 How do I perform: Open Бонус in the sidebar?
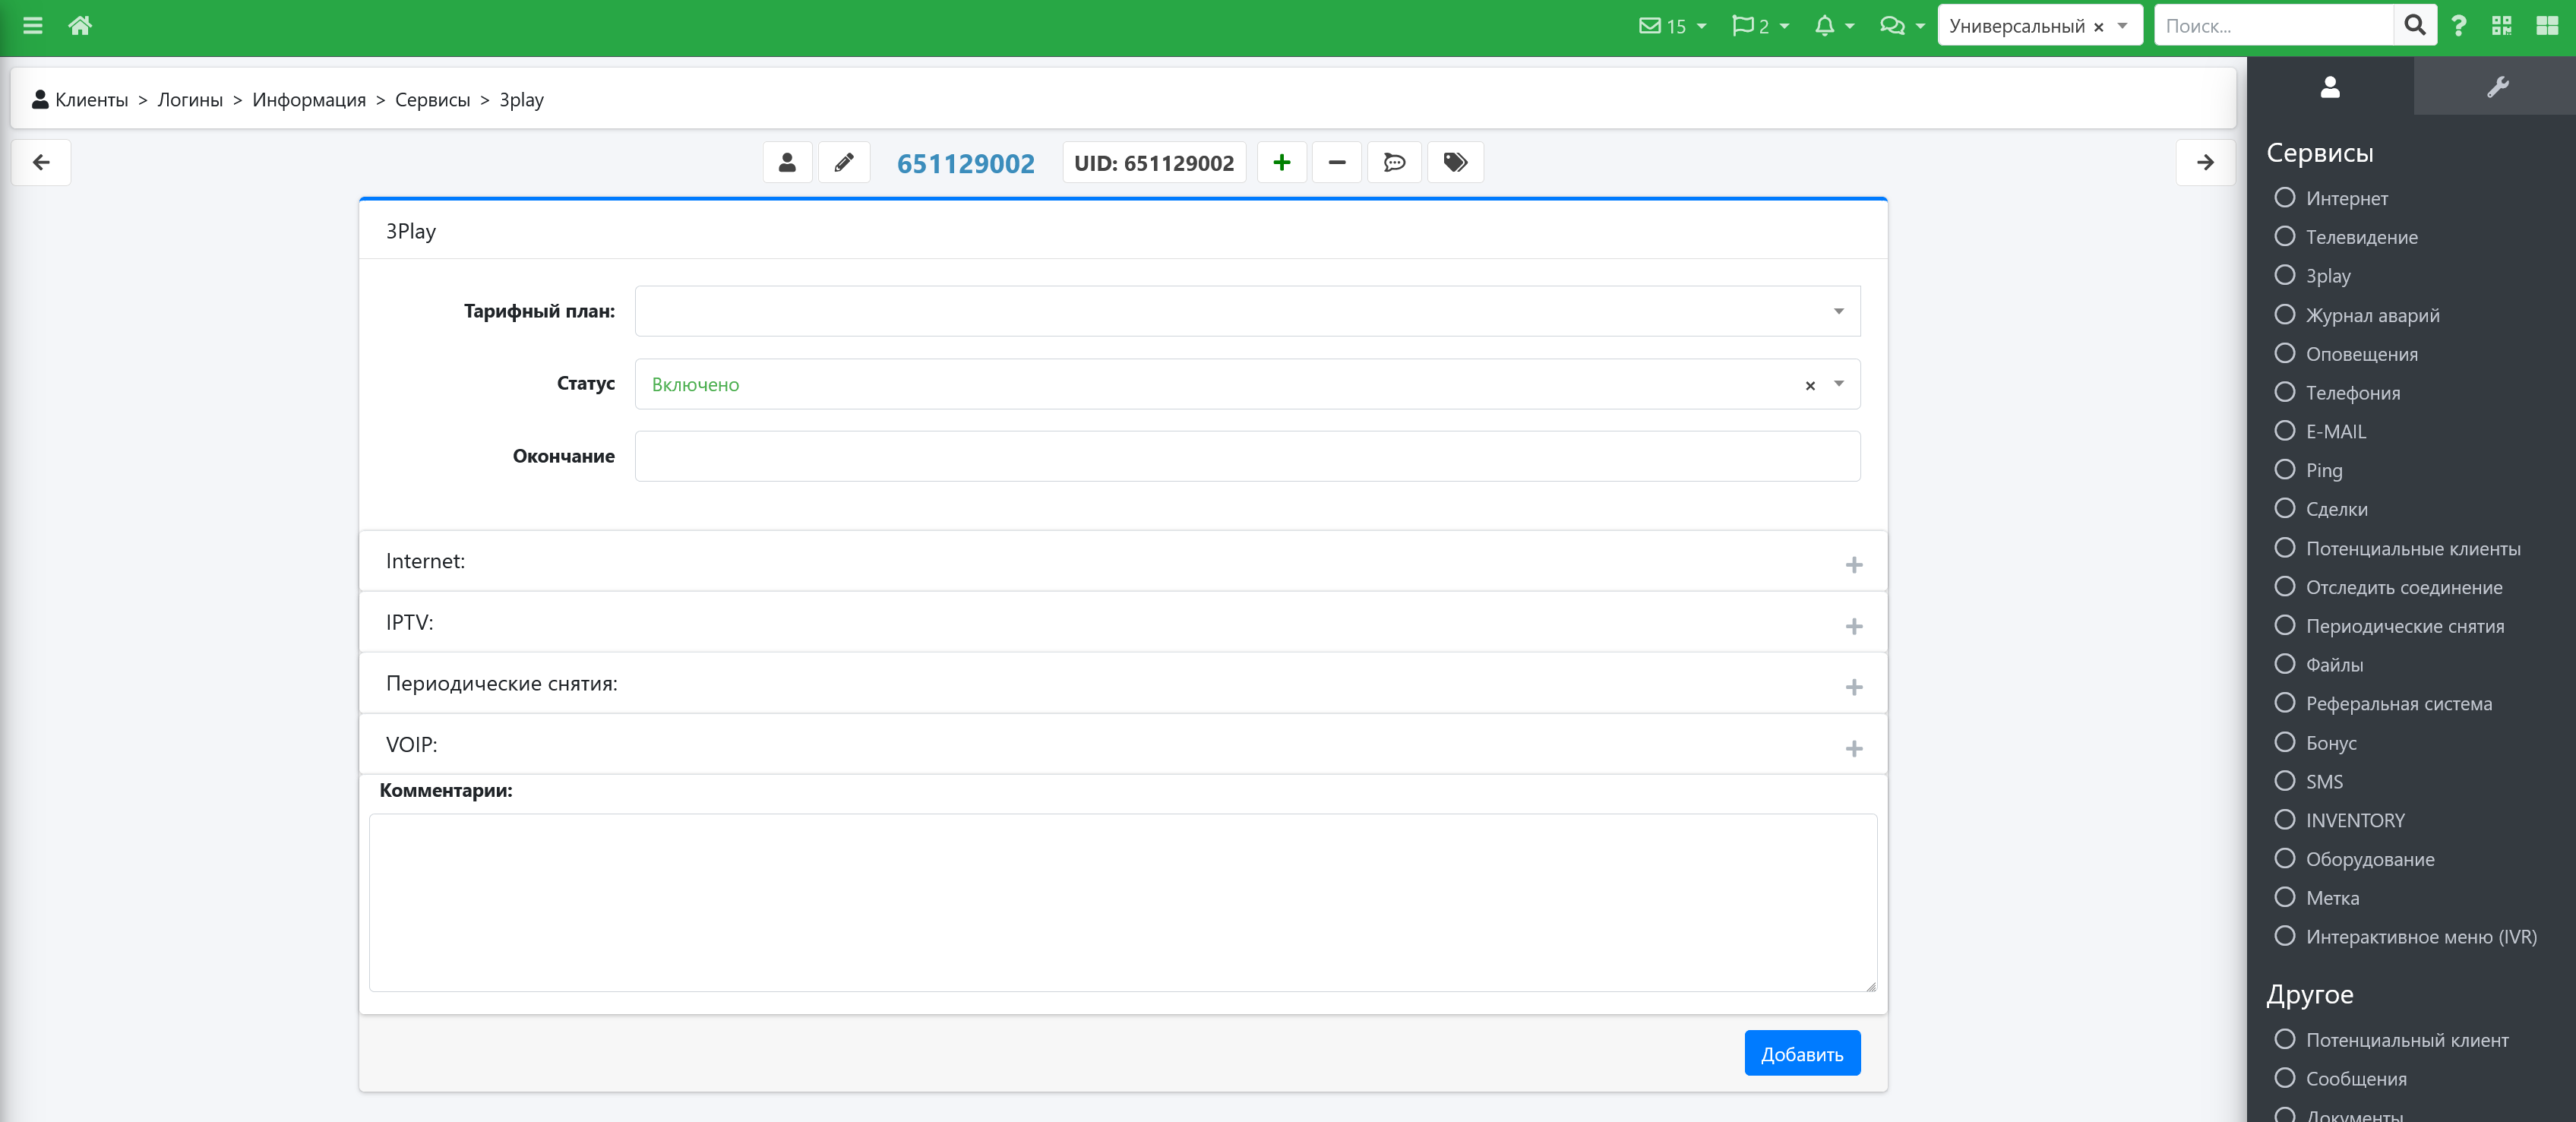point(2330,743)
